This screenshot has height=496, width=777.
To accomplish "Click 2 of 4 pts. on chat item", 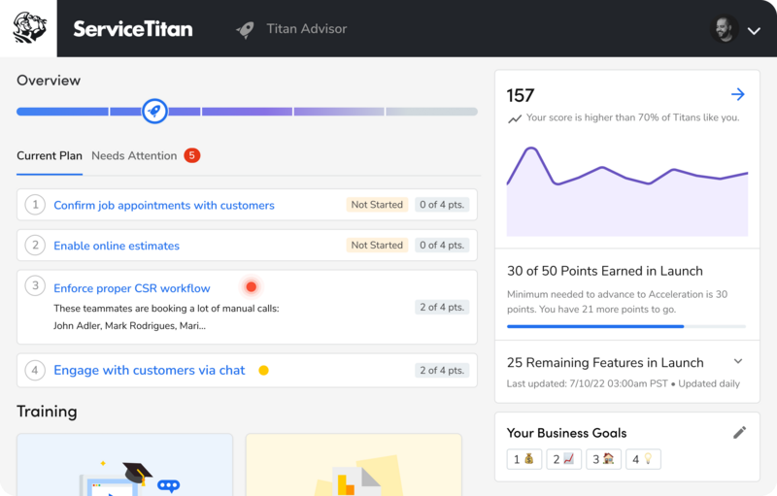I will [x=442, y=370].
